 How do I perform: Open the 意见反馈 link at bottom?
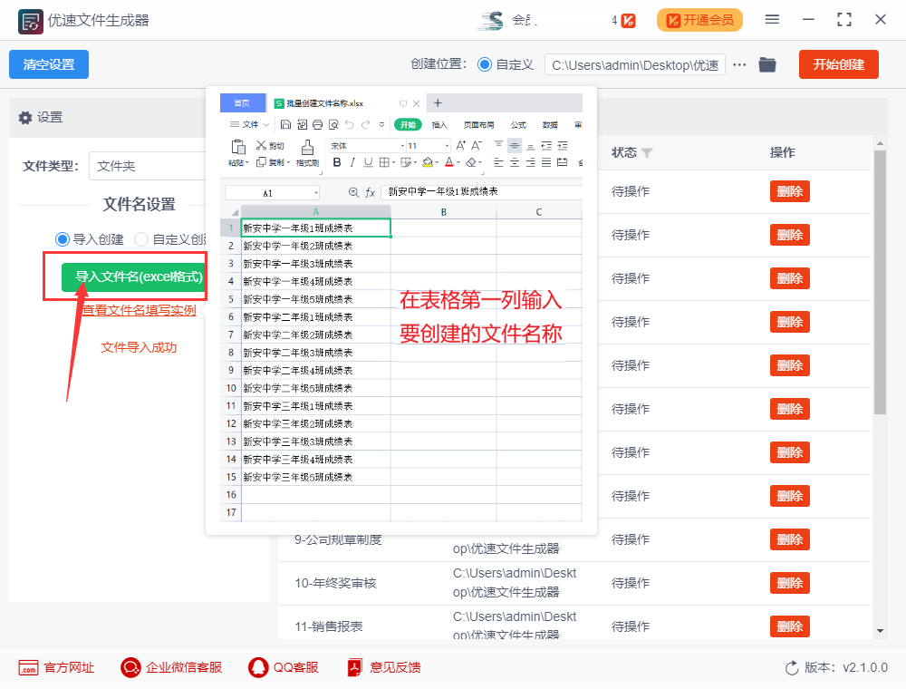click(x=383, y=667)
